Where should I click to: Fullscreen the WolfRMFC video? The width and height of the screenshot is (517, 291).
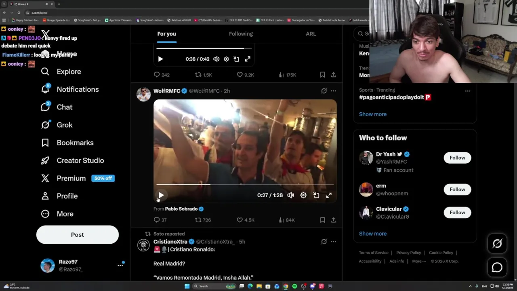tap(329, 195)
